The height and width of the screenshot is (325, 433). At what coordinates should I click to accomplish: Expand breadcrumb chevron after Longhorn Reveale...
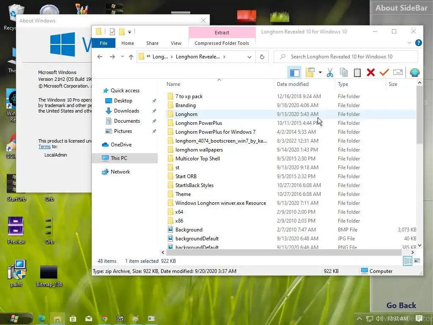click(x=224, y=57)
